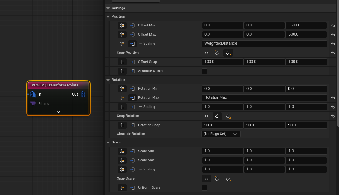Image resolution: width=339 pixels, height=195 pixels.
Task: Collapse the Settings category header
Action: click(x=108, y=8)
